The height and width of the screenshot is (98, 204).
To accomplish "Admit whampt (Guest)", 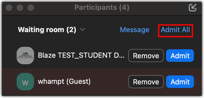I will 180,82.
